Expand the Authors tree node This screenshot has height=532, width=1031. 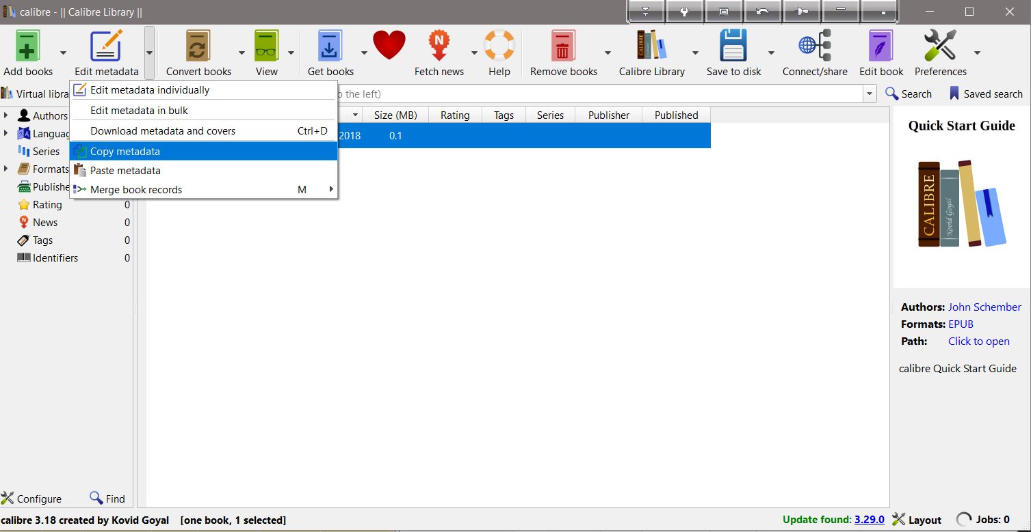coord(6,115)
